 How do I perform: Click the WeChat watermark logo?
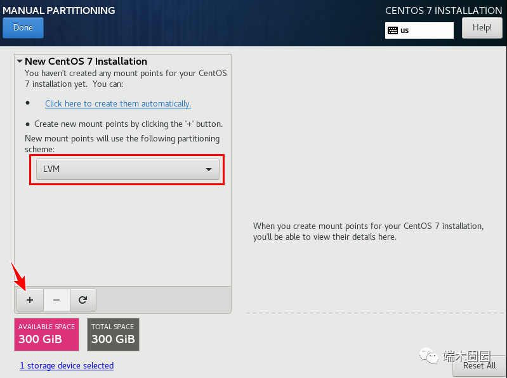[429, 356]
